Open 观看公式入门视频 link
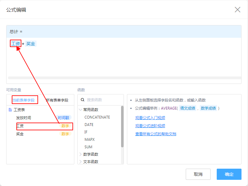 150,118
